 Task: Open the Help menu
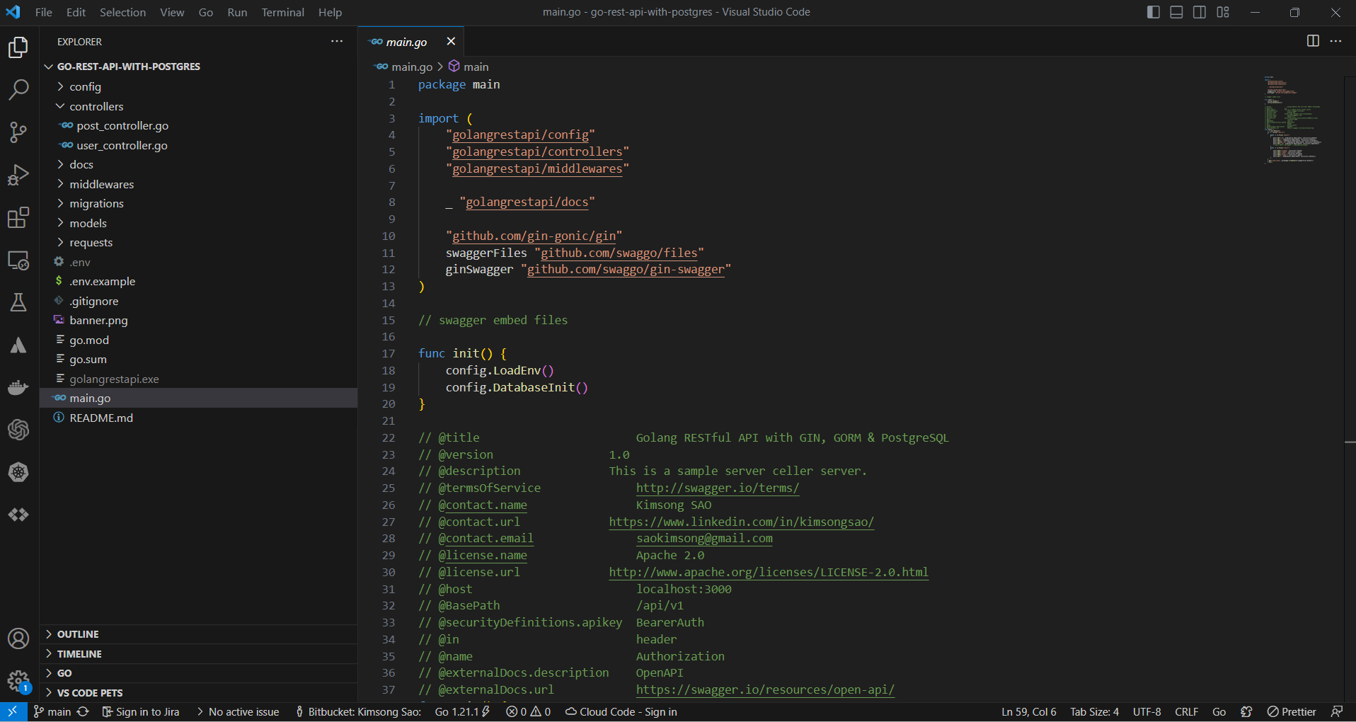pos(330,12)
